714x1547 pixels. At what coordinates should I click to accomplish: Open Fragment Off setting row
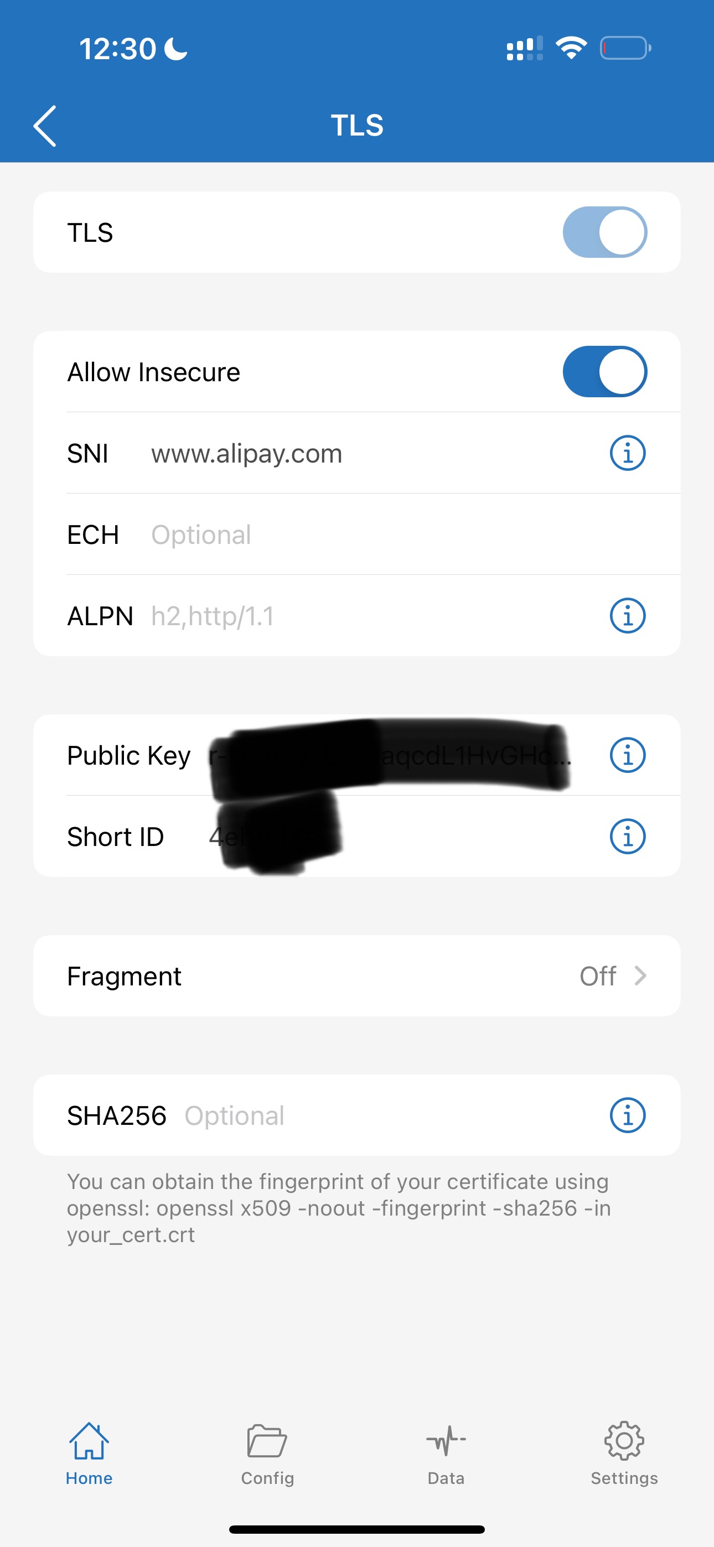click(357, 976)
